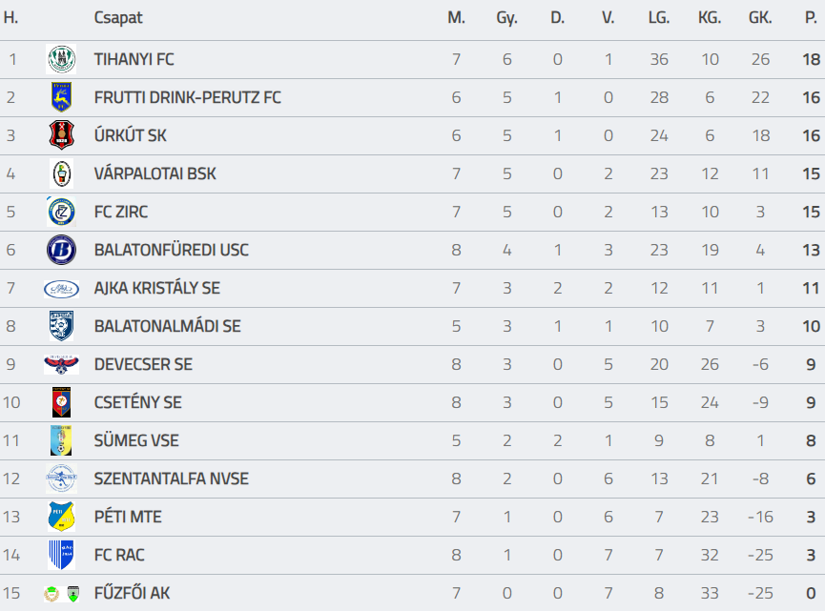This screenshot has width=825, height=611.
Task: Click the FC Zirc team logo
Action: pyautogui.click(x=61, y=212)
